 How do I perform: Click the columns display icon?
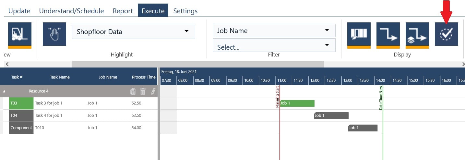359,34
